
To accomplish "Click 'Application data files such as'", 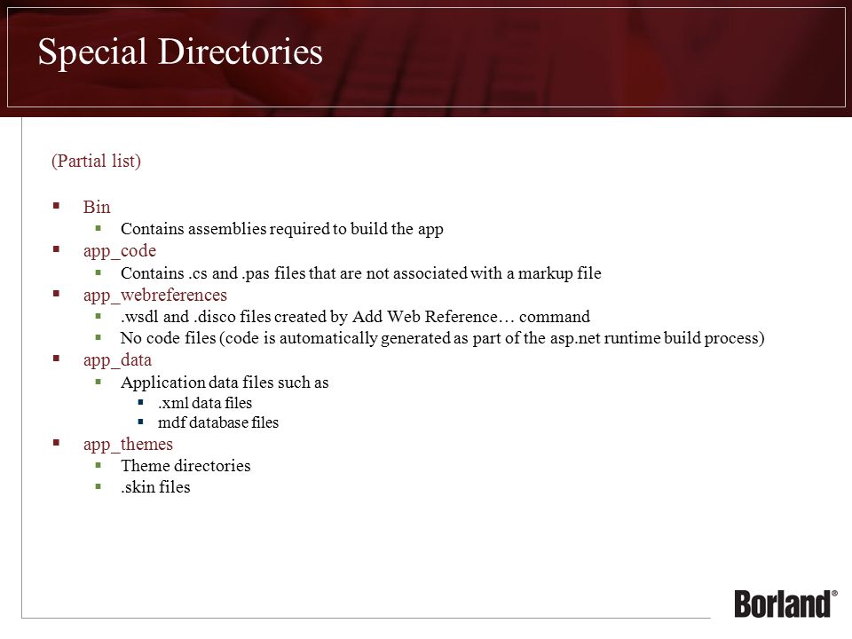I will (225, 383).
